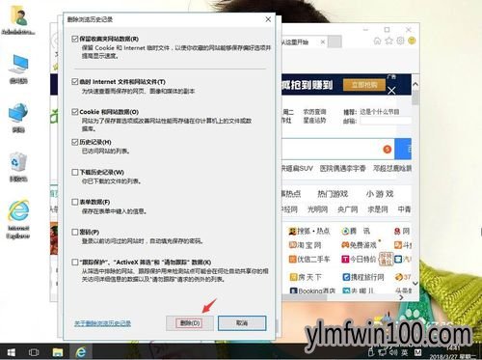Screen dimensions: 482x360
Task: Switch to 热门游戏 tab on webpage
Action: (x=333, y=194)
